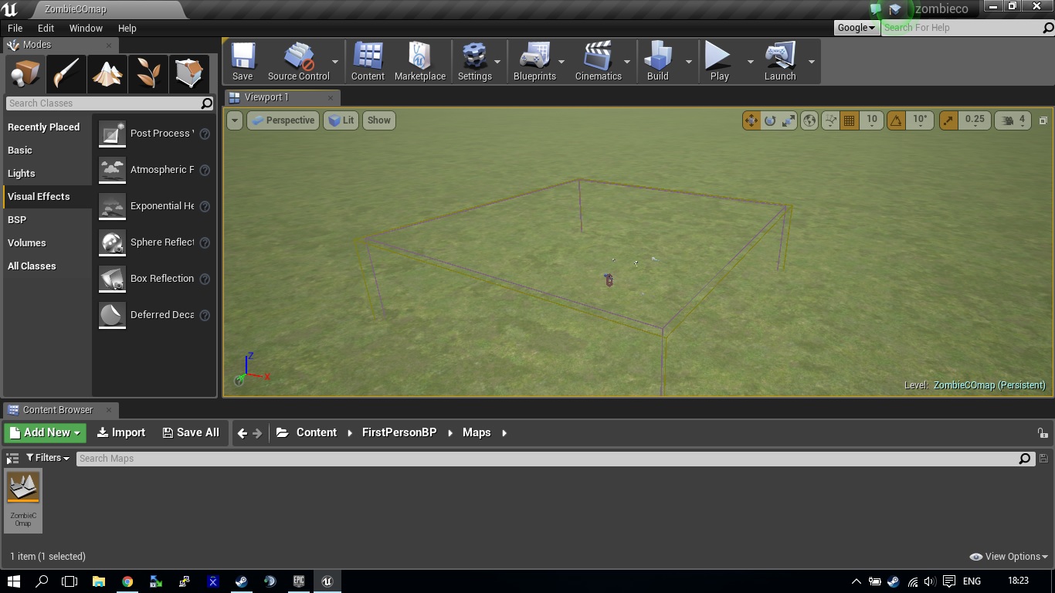Open the Google search engine dropdown

pyautogui.click(x=857, y=28)
